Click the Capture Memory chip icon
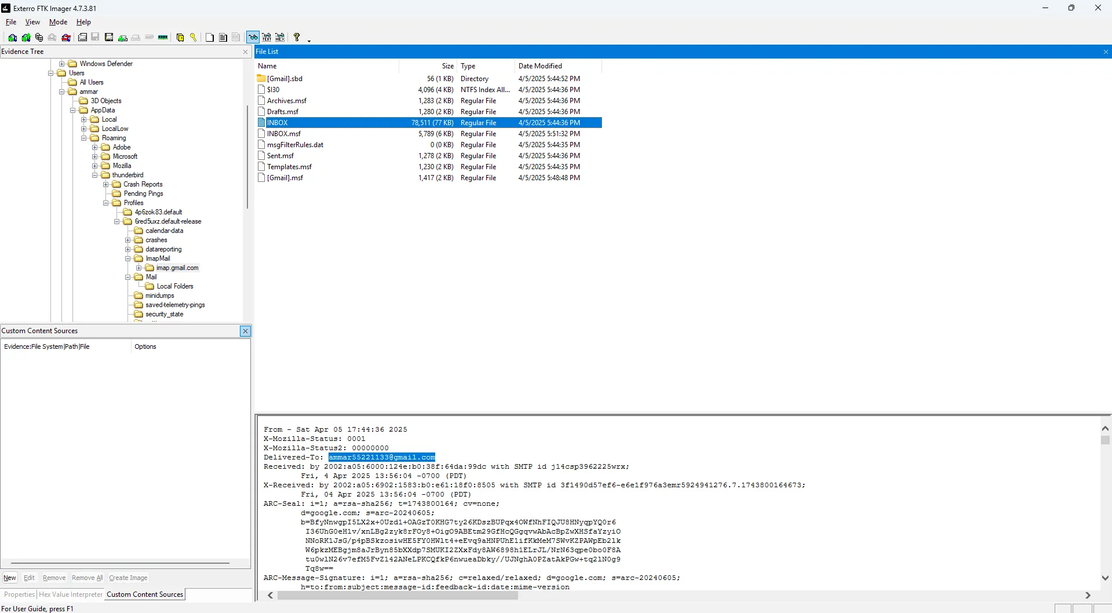The height and width of the screenshot is (613, 1112). [x=163, y=38]
